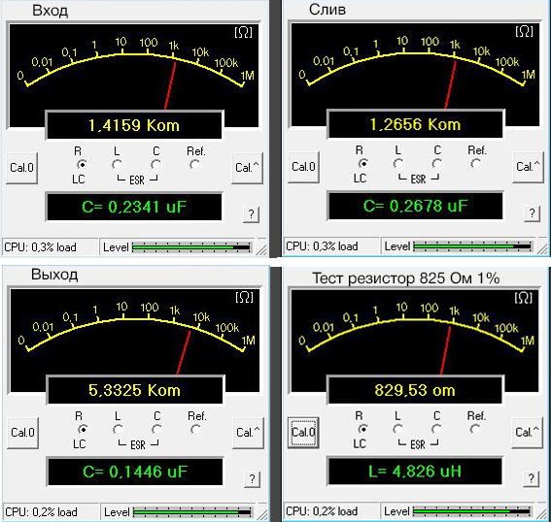Select Ref. radio in Слив panel
Screen dimensions: 551x522
[x=476, y=163]
